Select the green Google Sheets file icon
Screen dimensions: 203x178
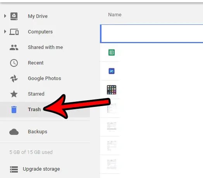112,52
